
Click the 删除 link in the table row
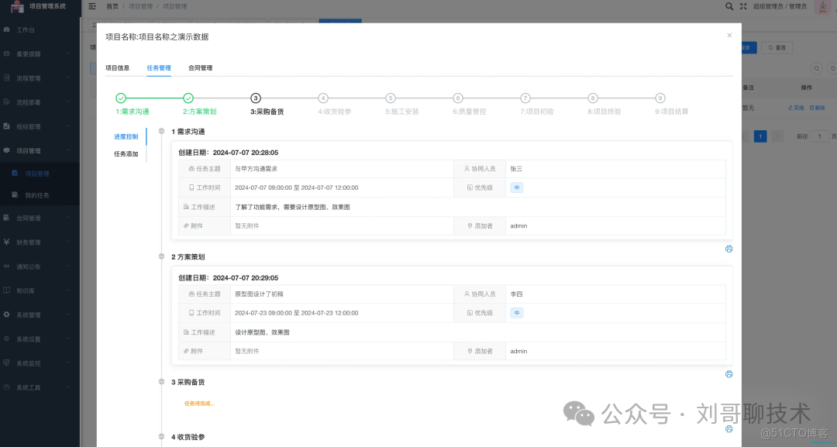tap(818, 107)
